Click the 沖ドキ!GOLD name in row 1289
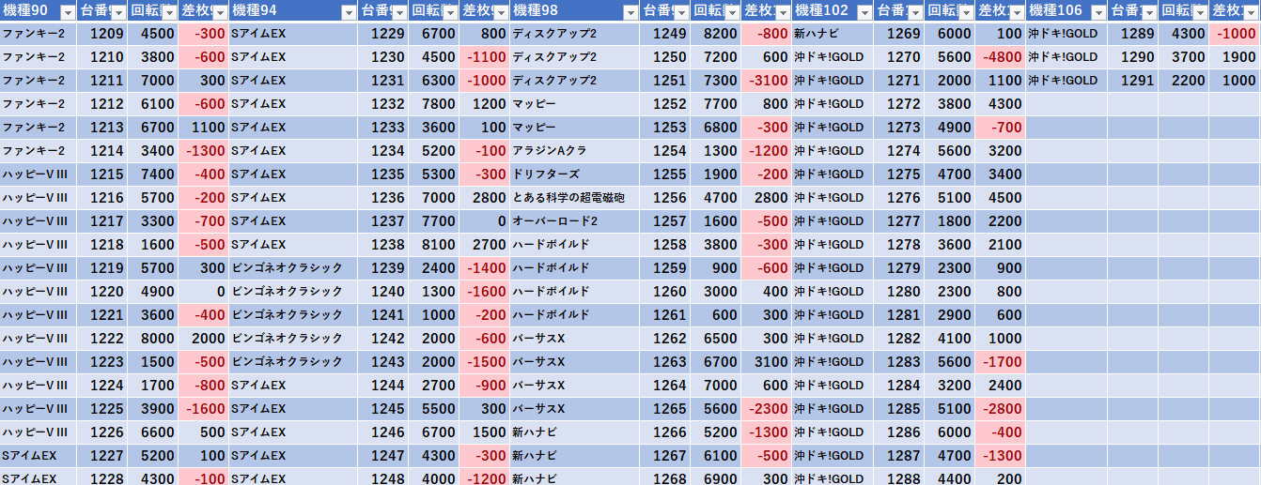 point(1063,33)
